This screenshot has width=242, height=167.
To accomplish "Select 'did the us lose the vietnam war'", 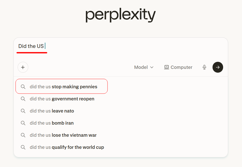I will [x=63, y=135].
